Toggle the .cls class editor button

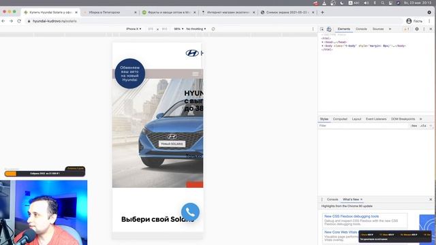(x=423, y=126)
